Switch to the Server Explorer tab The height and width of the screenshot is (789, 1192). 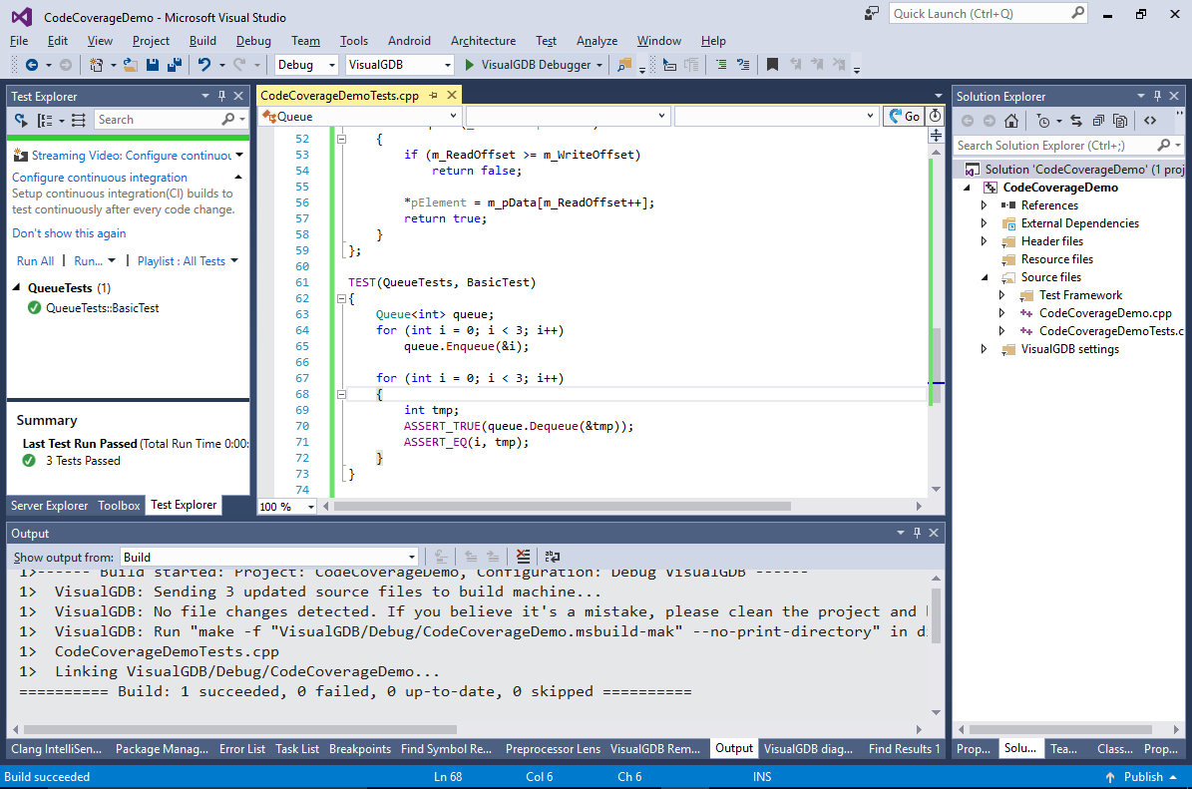[50, 506]
